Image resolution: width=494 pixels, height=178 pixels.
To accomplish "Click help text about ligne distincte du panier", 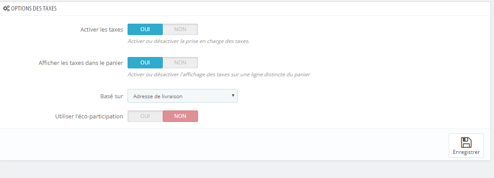I will [x=219, y=75].
